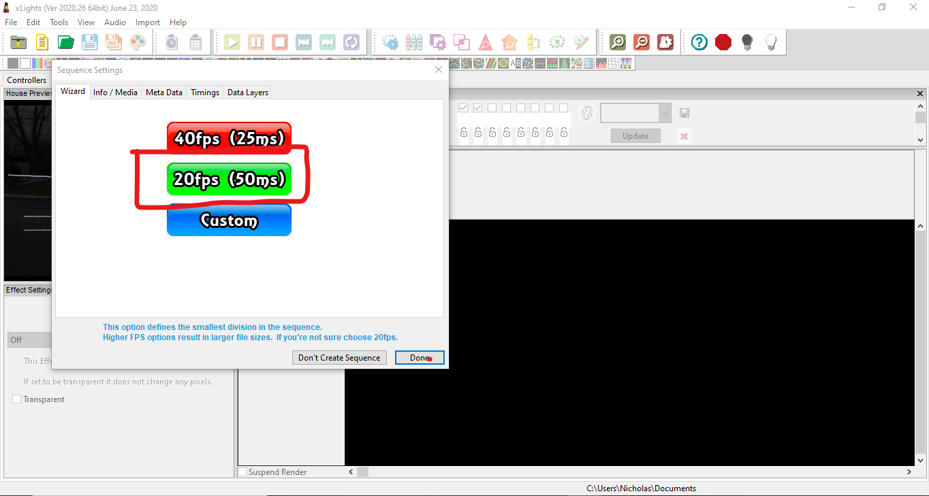This screenshot has width=929, height=496.
Task: Click the crayons icon in the toolbar
Action: point(414,42)
